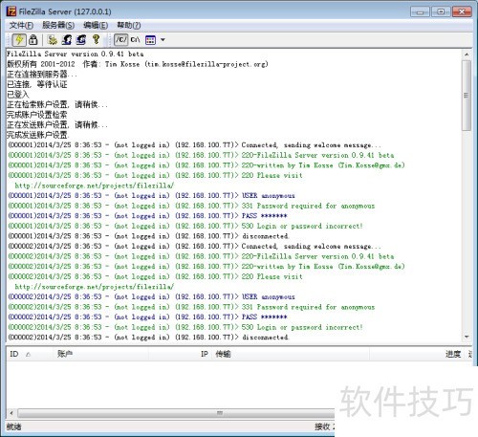
Task: Open the 帮助(?) menu
Action: (129, 25)
